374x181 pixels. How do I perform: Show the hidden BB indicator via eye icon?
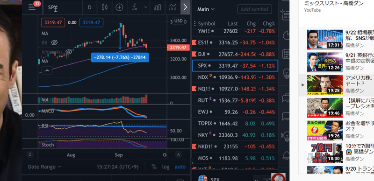tap(55, 42)
